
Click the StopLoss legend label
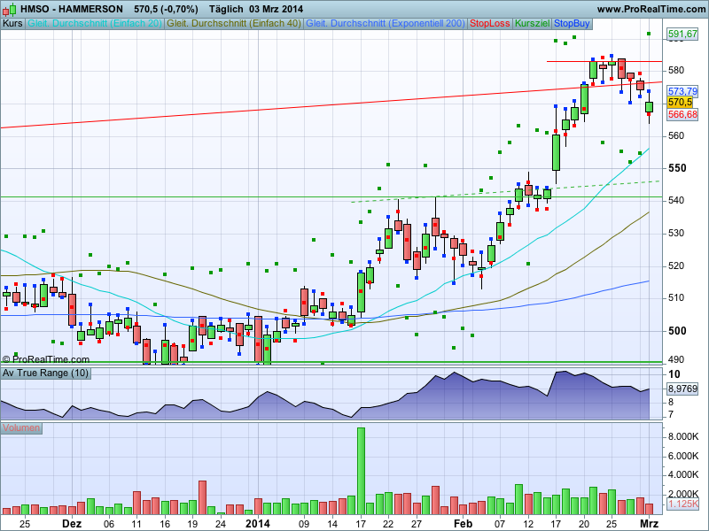[490, 22]
